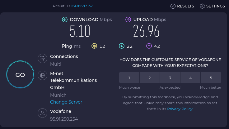
Task: Click the Connections mode icon
Action: pos(42,58)
